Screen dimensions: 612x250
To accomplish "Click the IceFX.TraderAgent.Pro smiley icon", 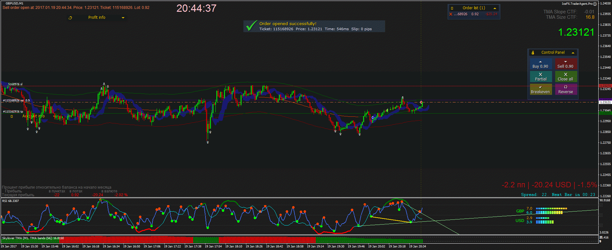I will (x=595, y=4).
